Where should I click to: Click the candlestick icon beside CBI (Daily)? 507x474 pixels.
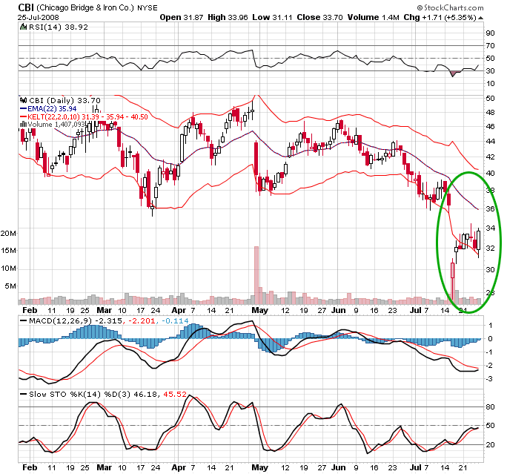point(24,100)
